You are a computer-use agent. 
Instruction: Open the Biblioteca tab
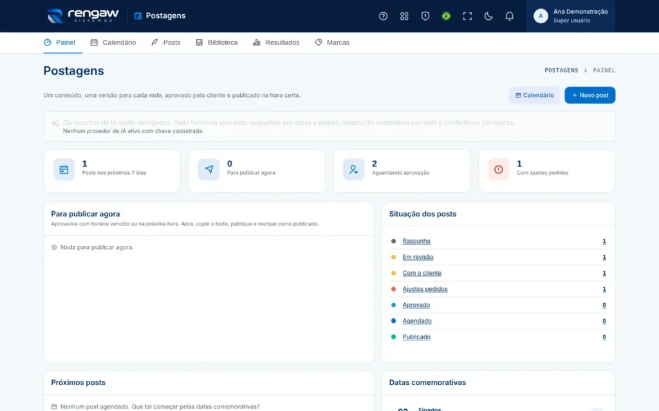(216, 42)
